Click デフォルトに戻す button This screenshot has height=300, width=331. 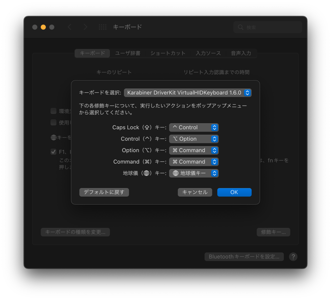[104, 192]
